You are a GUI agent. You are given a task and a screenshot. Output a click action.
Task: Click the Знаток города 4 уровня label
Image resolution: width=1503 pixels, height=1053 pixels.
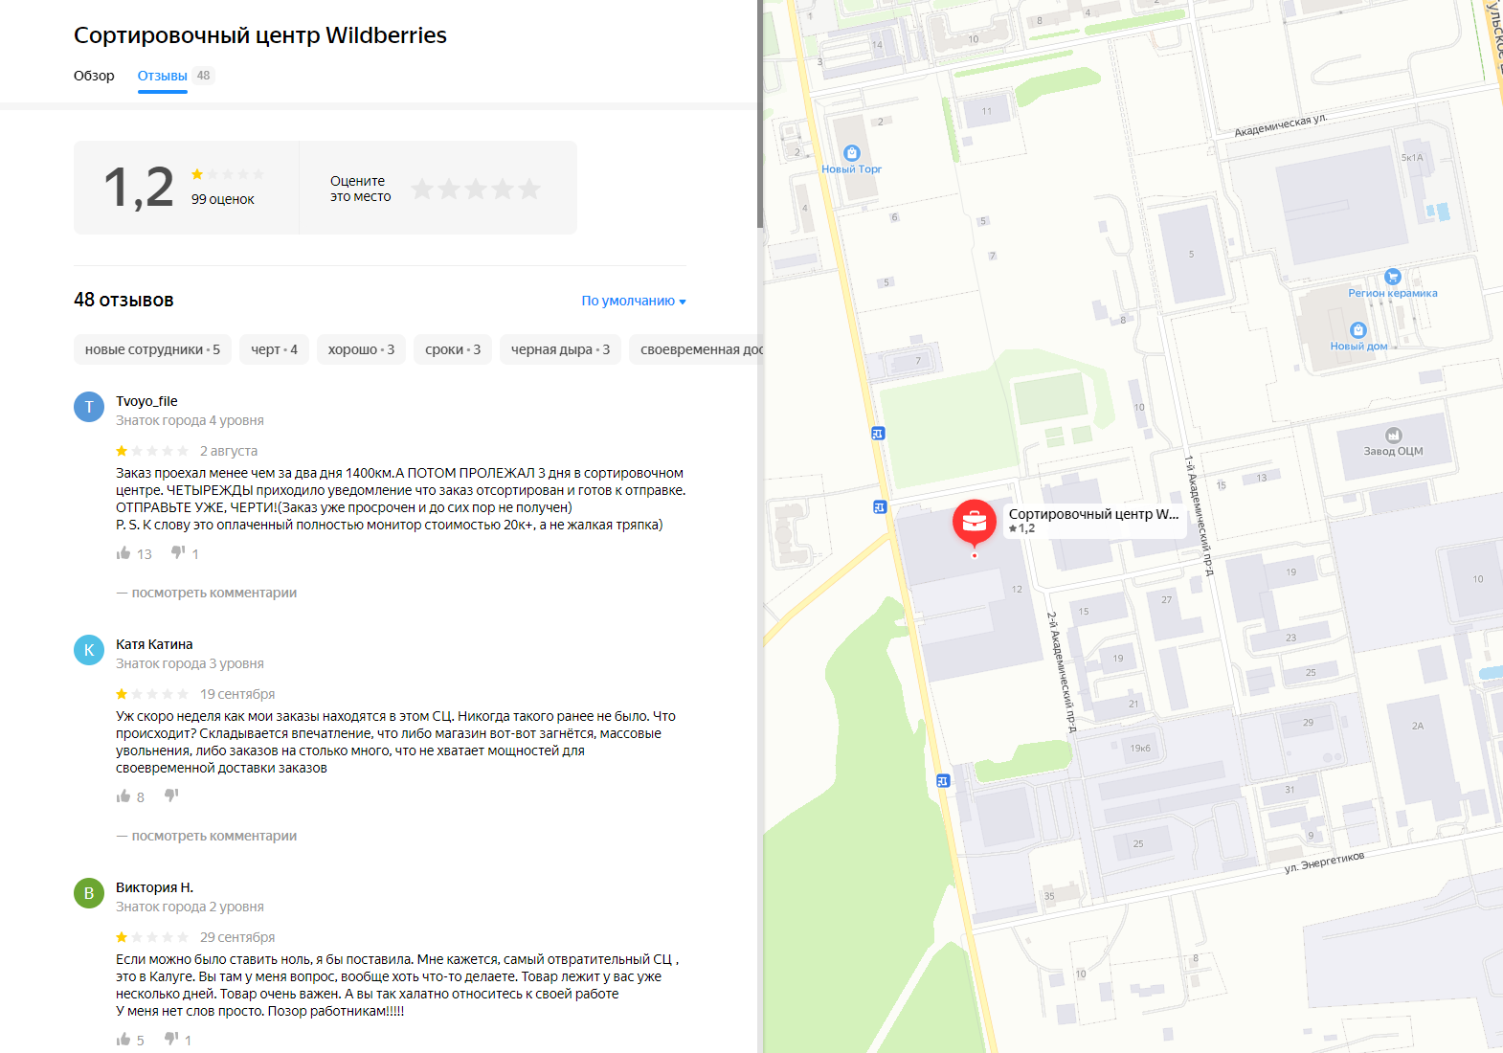tap(190, 420)
